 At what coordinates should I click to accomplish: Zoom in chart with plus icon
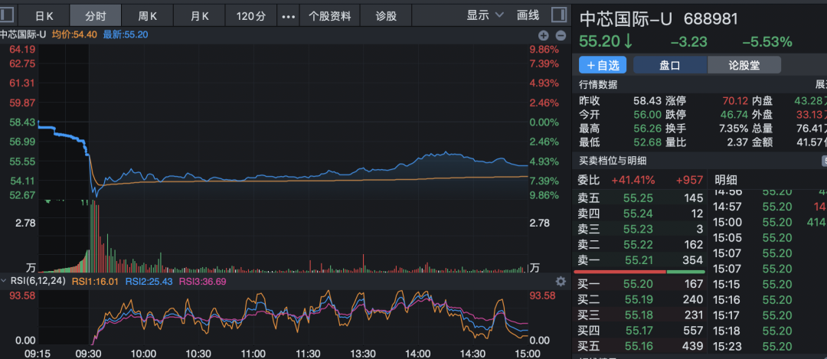[544, 35]
